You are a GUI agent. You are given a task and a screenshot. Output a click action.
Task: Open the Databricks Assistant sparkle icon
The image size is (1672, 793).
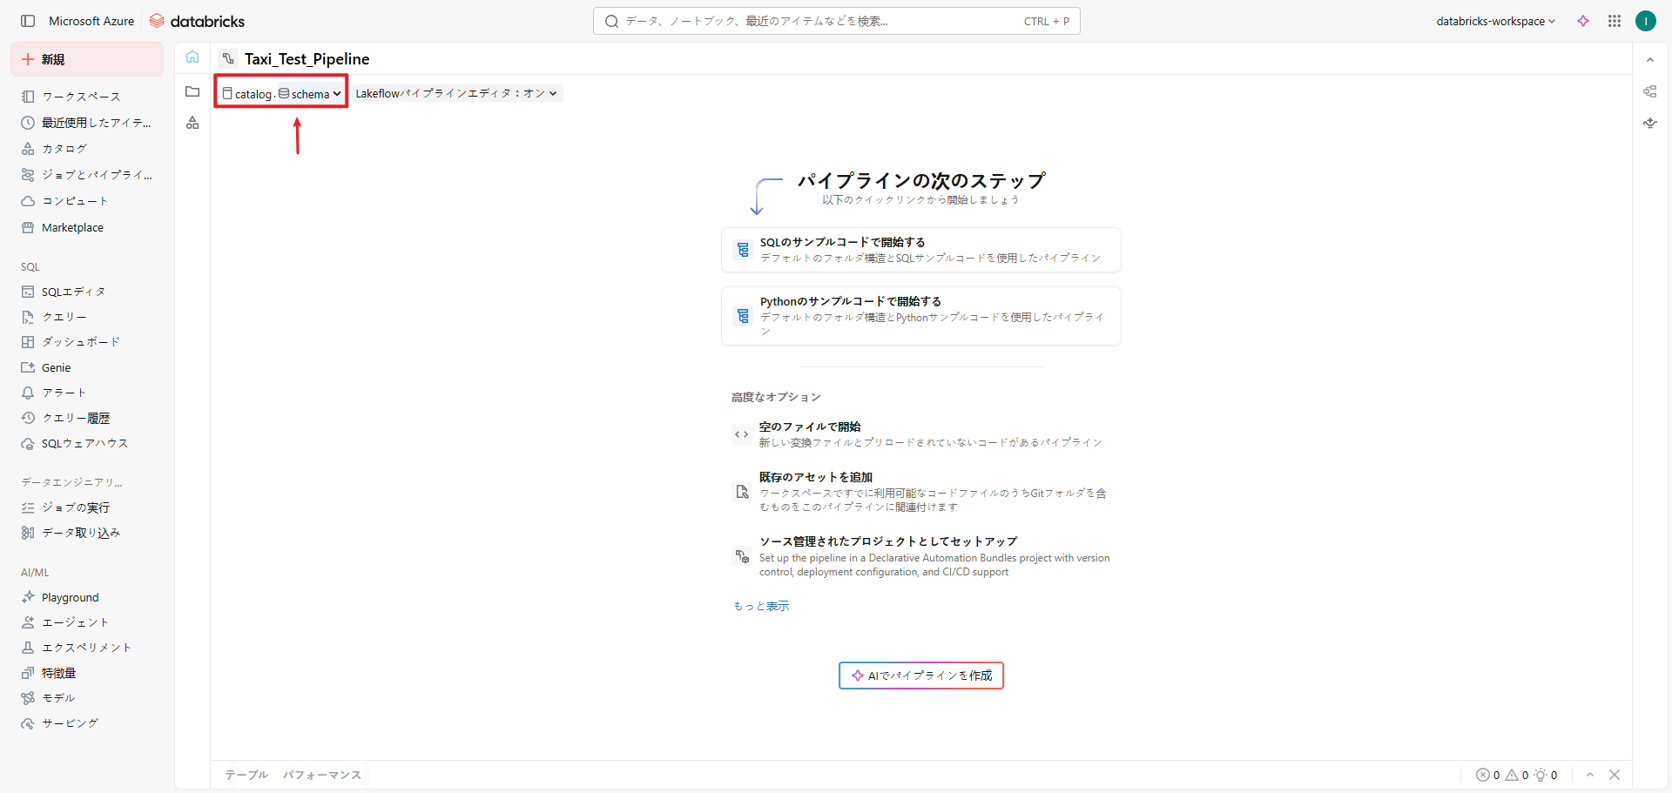(x=1583, y=21)
